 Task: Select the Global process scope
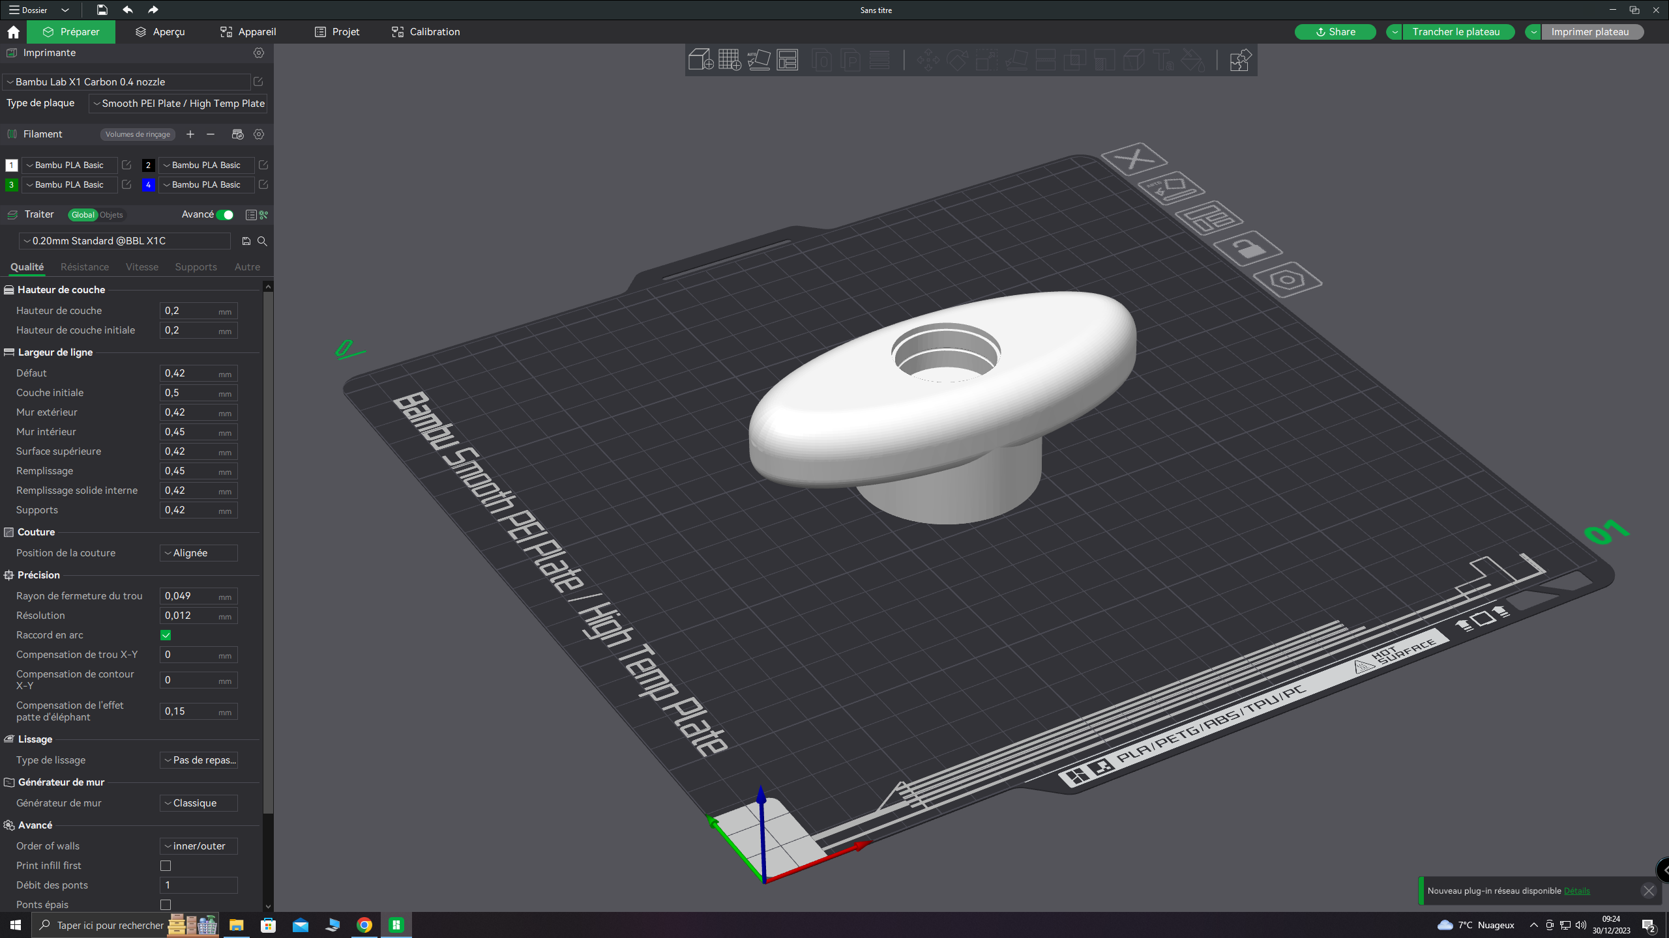pyautogui.click(x=83, y=215)
